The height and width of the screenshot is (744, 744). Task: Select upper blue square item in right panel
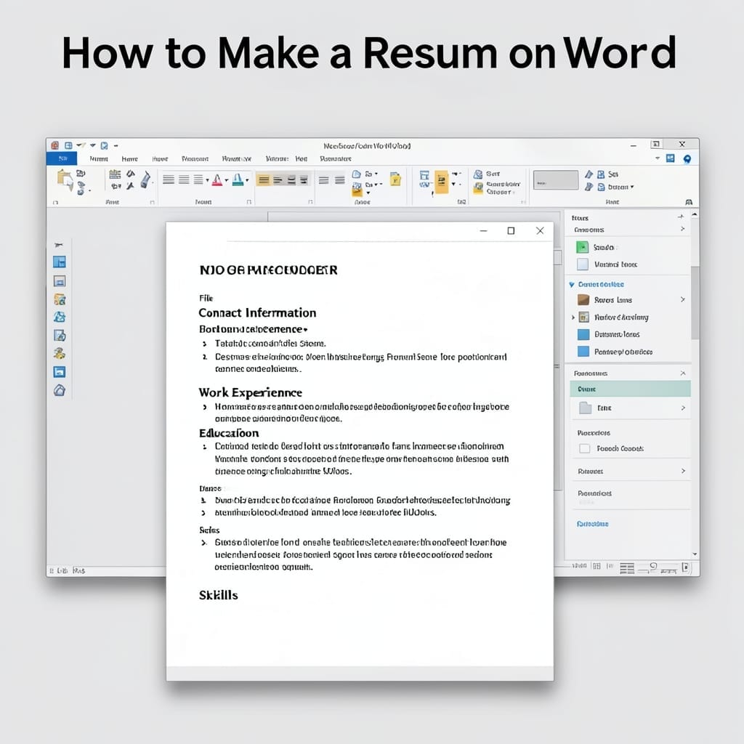pyautogui.click(x=583, y=334)
